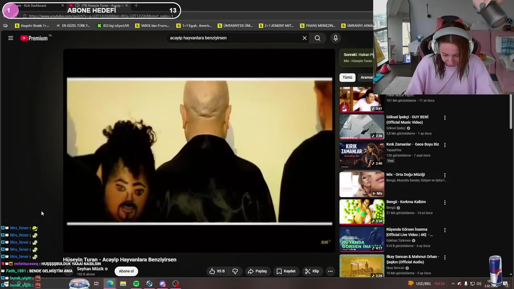Save video to playlist with Kaydet
This screenshot has width=514, height=289.
tap(286, 271)
